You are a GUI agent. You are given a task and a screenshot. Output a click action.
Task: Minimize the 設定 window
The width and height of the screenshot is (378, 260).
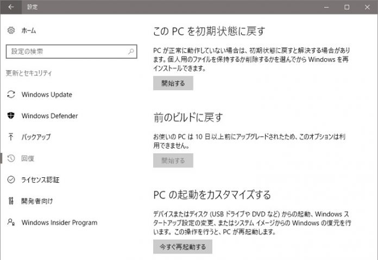(326, 7)
